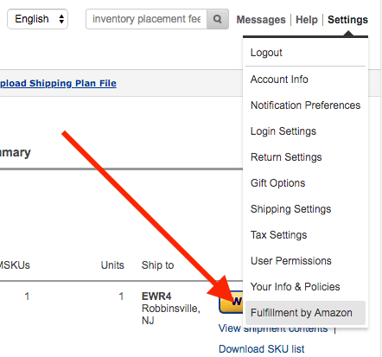Click Upload Shipping Plan File link
The width and height of the screenshot is (382, 357).
click(58, 83)
